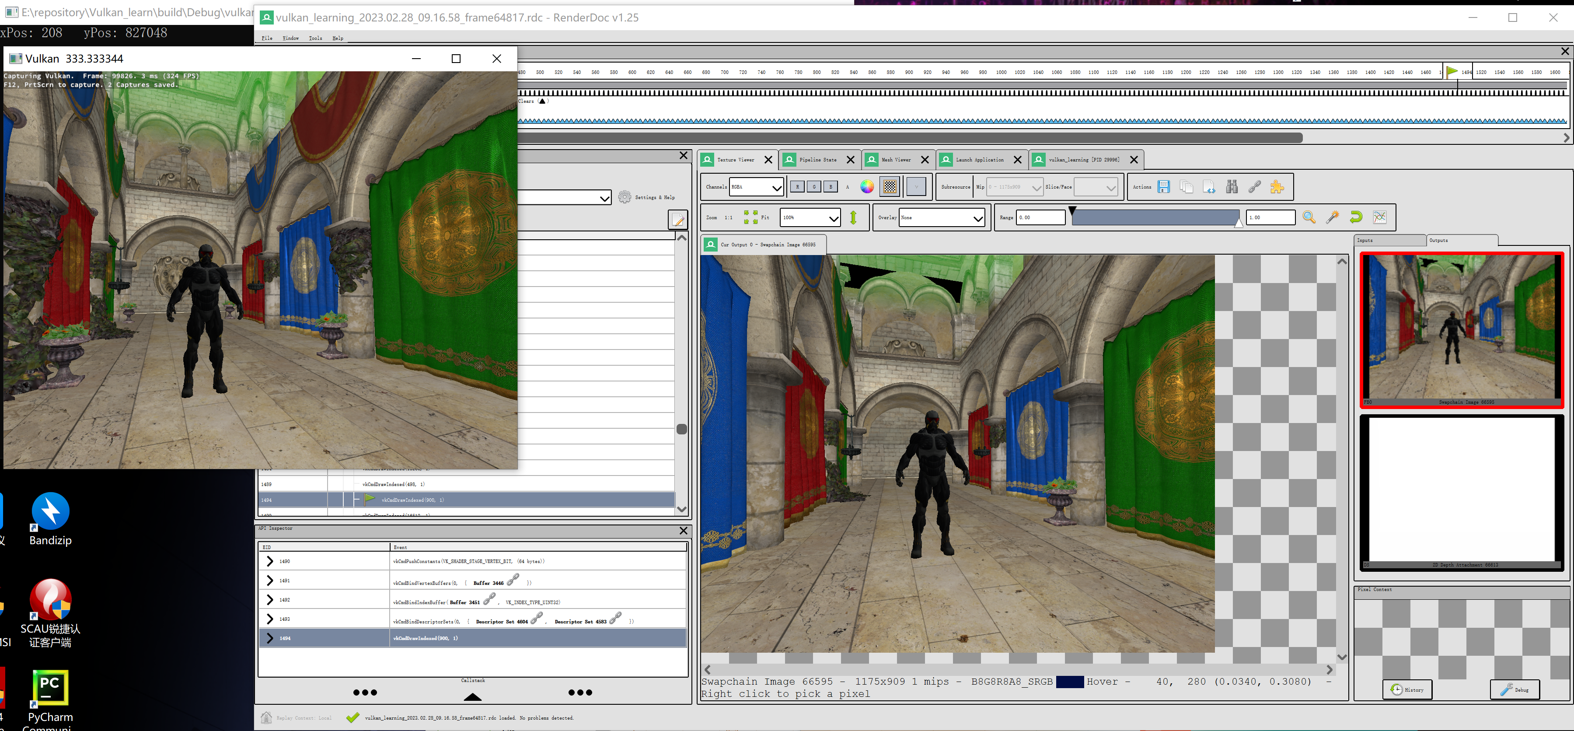
Task: Open the Tools menu
Action: coord(315,38)
